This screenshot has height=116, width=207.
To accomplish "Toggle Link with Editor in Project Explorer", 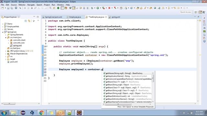I will [29, 21].
